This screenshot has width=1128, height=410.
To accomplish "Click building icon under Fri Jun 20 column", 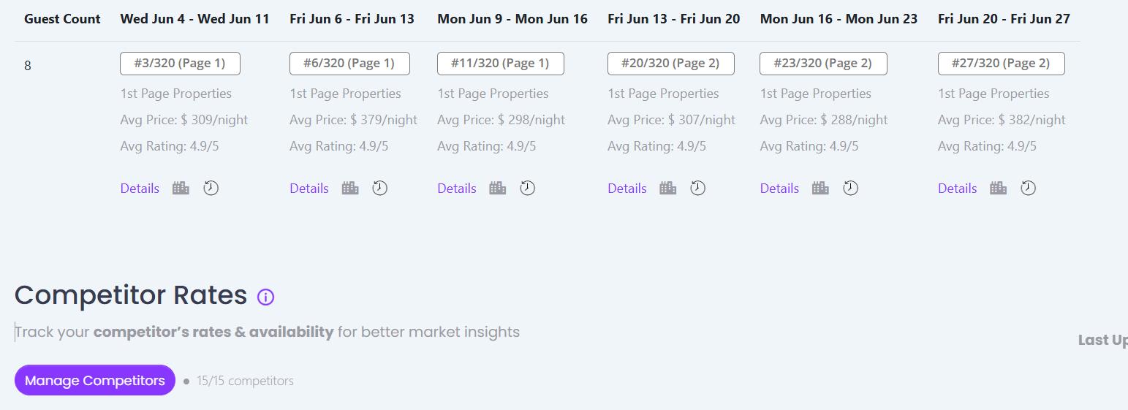I will tap(999, 189).
